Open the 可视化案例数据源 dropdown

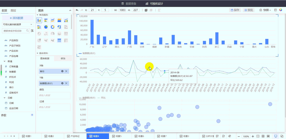pos(17,25)
